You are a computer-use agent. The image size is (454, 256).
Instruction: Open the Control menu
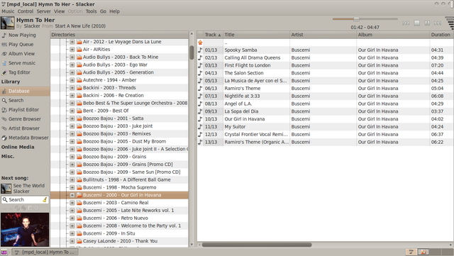coord(26,11)
